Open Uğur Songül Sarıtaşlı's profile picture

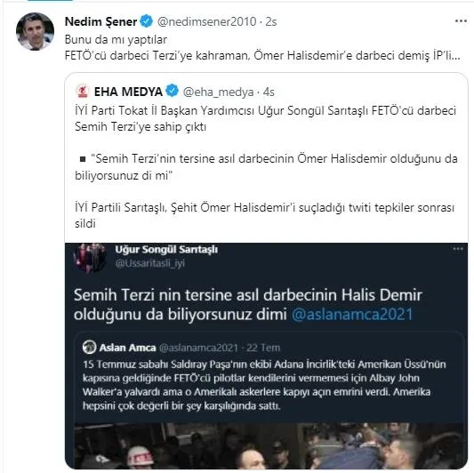point(90,258)
